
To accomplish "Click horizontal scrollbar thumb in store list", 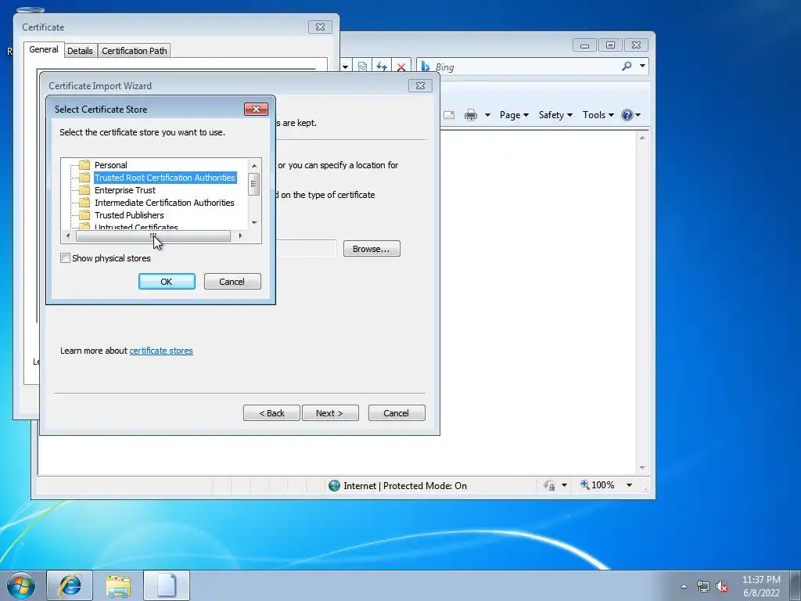I will coord(153,236).
